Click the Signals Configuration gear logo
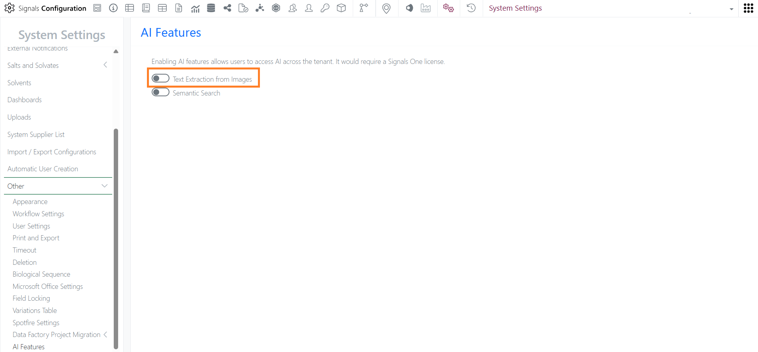The width and height of the screenshot is (758, 352). click(x=9, y=8)
